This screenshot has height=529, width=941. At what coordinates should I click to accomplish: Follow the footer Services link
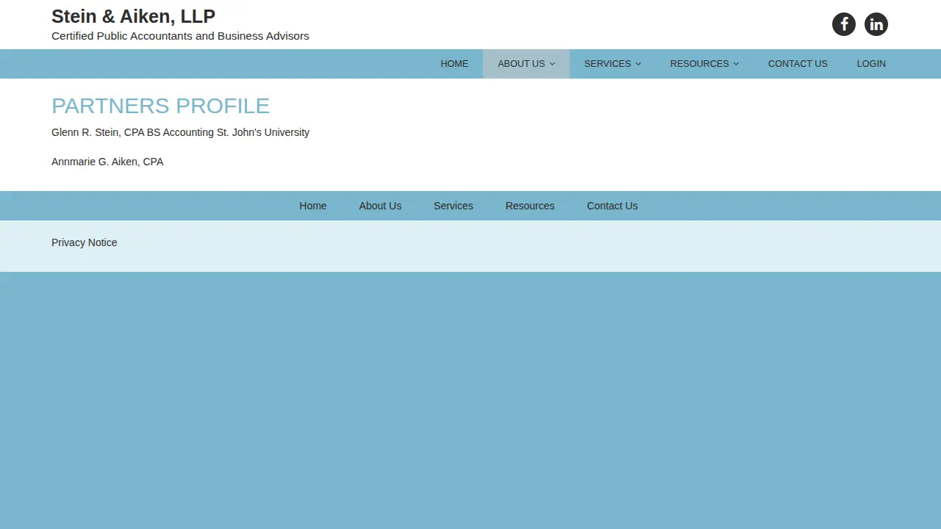point(453,206)
